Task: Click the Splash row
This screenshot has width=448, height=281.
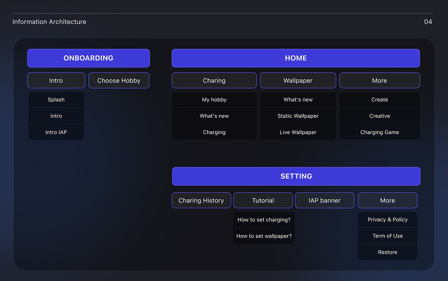Action: coord(56,100)
